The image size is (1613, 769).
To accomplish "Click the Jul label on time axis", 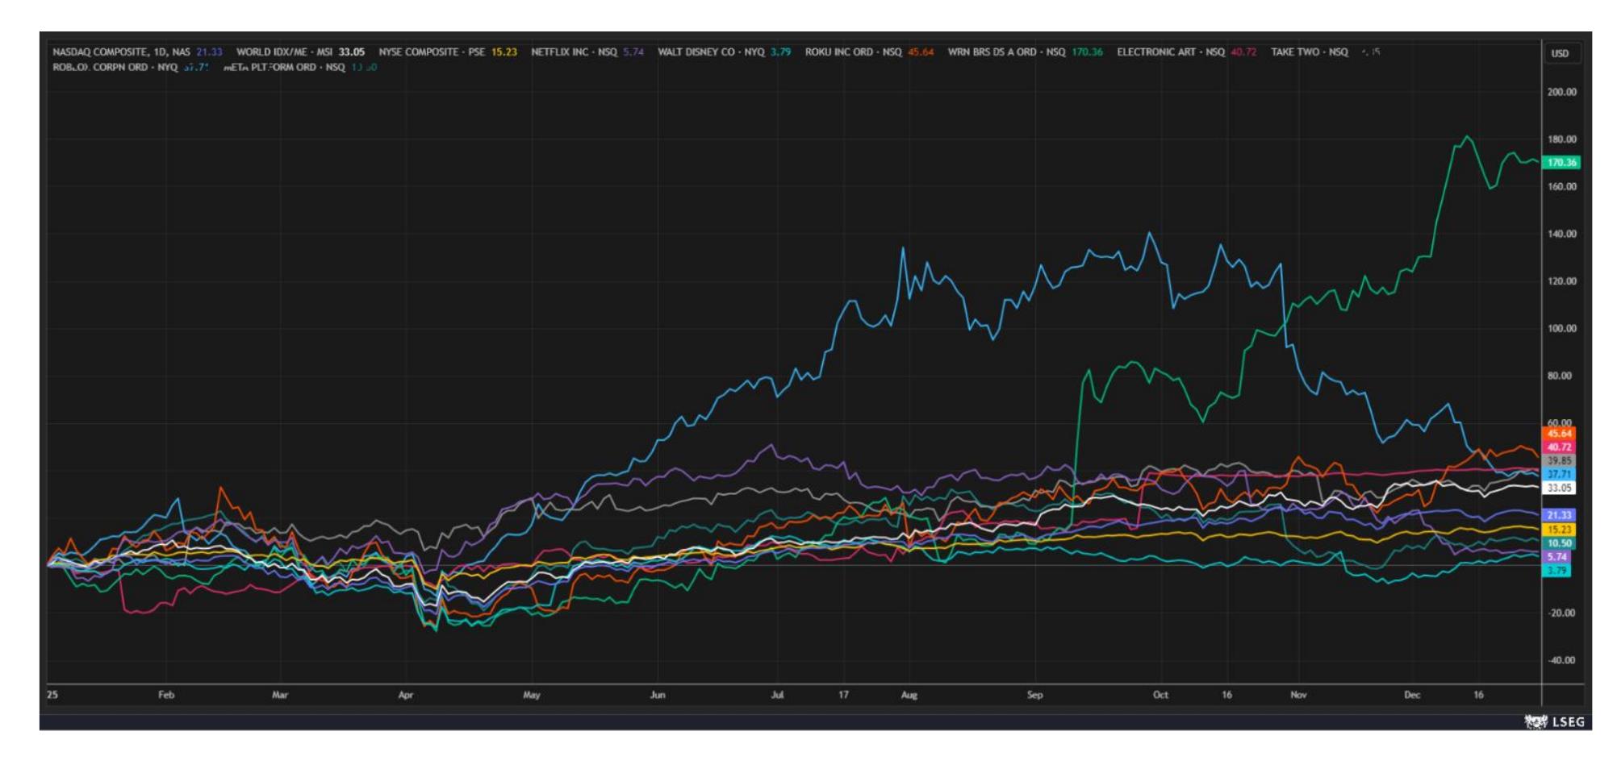I will (x=777, y=695).
